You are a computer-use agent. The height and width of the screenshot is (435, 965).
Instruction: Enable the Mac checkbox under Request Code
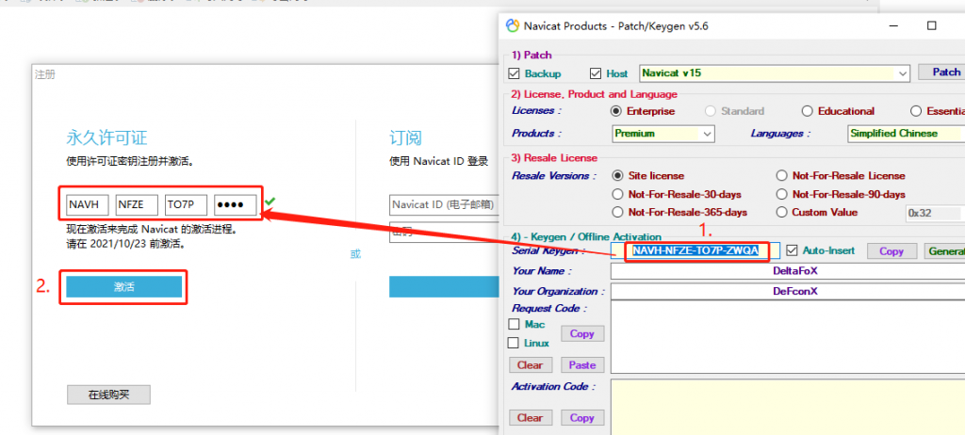515,324
